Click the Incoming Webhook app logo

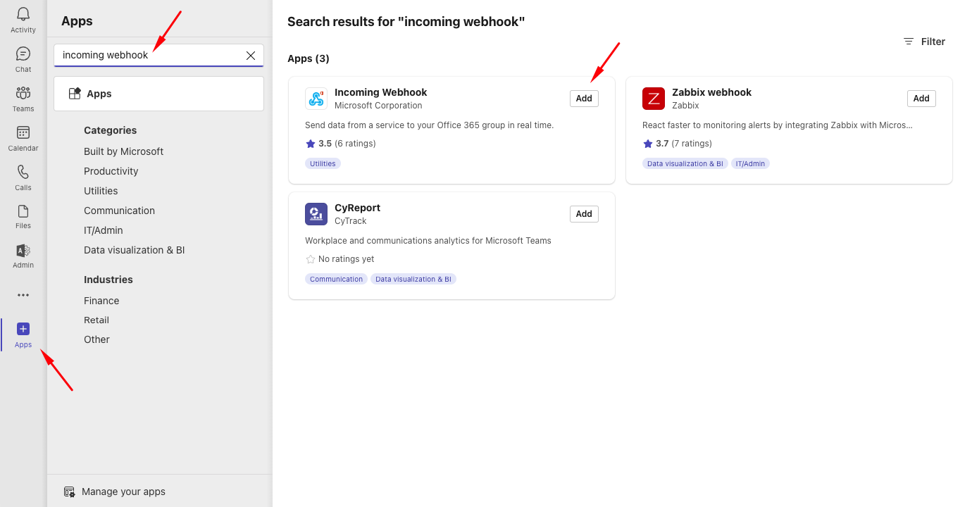pos(316,99)
